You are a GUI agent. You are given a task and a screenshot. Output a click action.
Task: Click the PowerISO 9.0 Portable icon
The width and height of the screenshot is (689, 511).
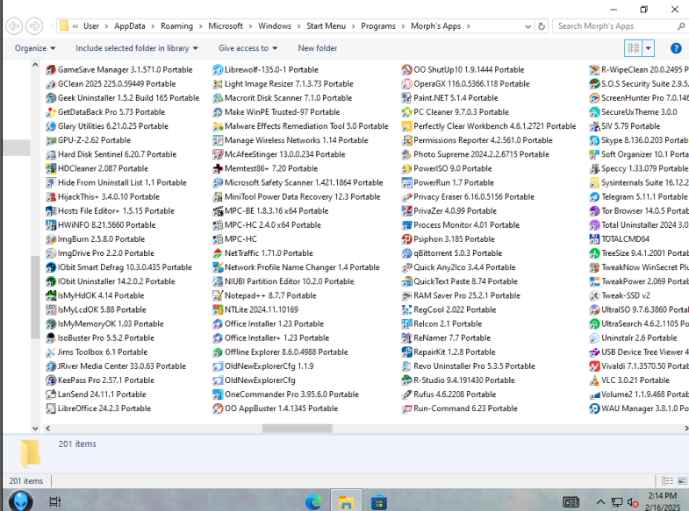pos(406,168)
